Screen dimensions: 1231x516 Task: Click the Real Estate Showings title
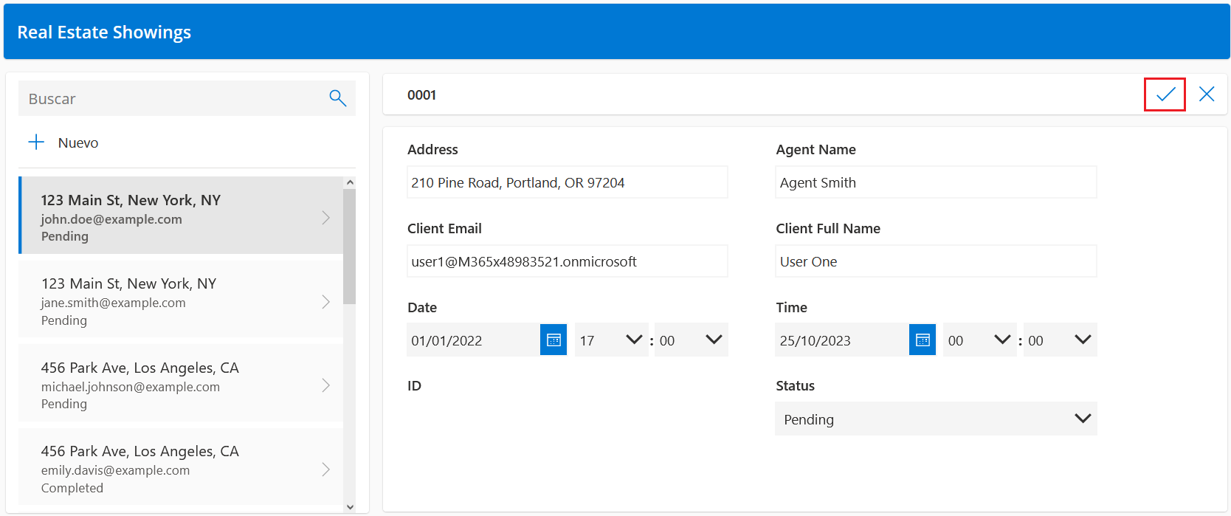click(104, 32)
